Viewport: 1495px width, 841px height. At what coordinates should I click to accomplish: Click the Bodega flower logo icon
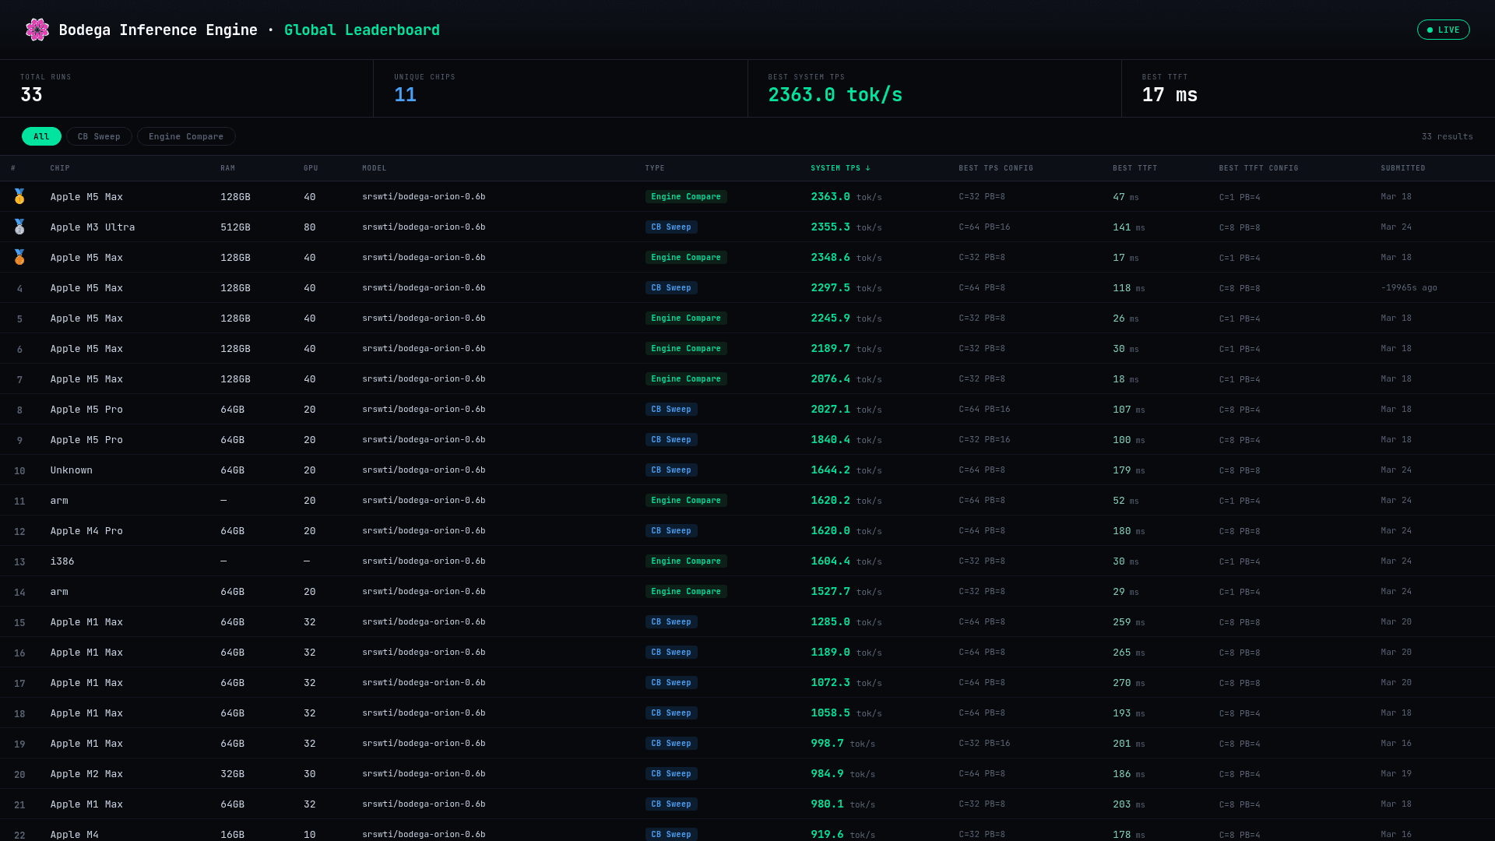tap(37, 30)
